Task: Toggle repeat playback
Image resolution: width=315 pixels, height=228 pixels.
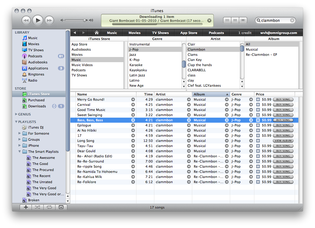Action: click(x=49, y=207)
